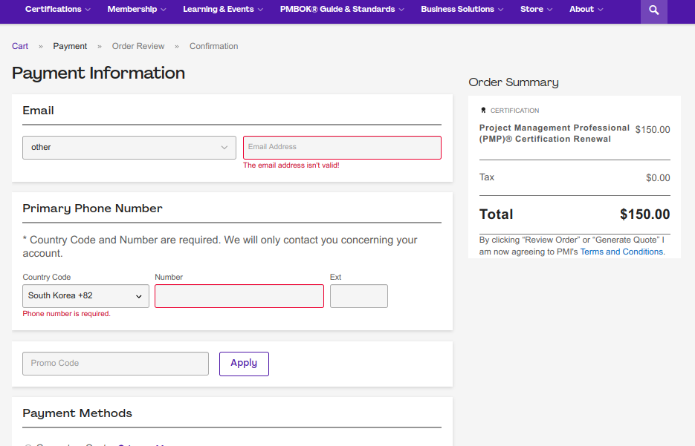Click the Order Summary heading

pos(514,82)
